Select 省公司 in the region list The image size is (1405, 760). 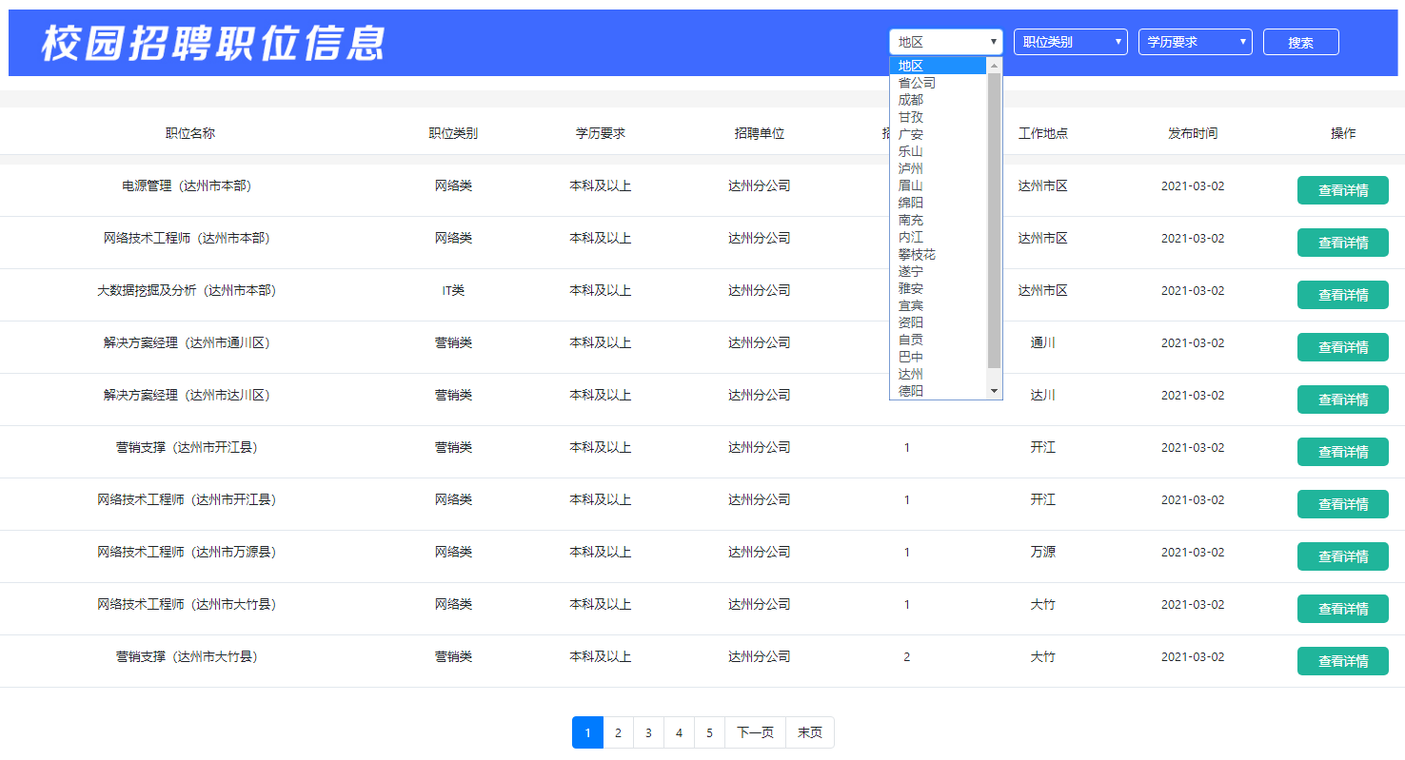point(939,83)
